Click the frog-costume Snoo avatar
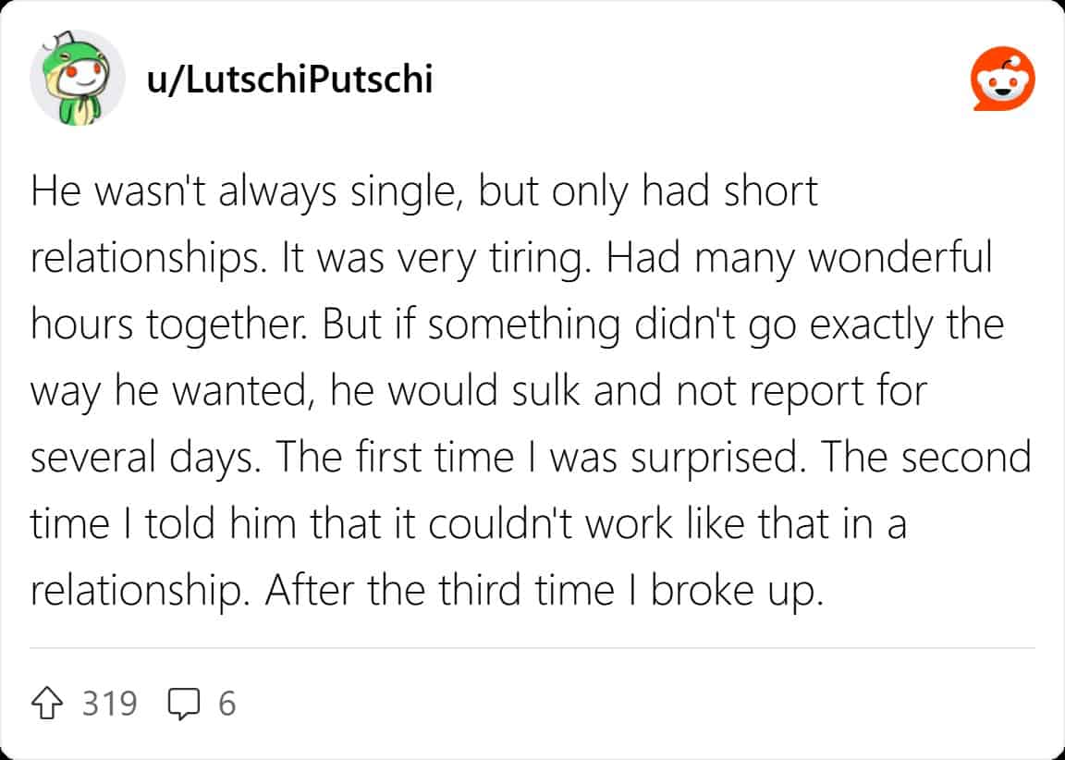Image resolution: width=1065 pixels, height=760 pixels. pyautogui.click(x=77, y=80)
